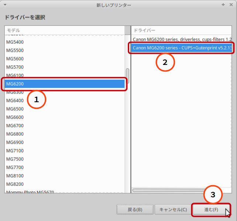The width and height of the screenshot is (237, 221).
Task: Select model MG7500
Action: (65, 159)
